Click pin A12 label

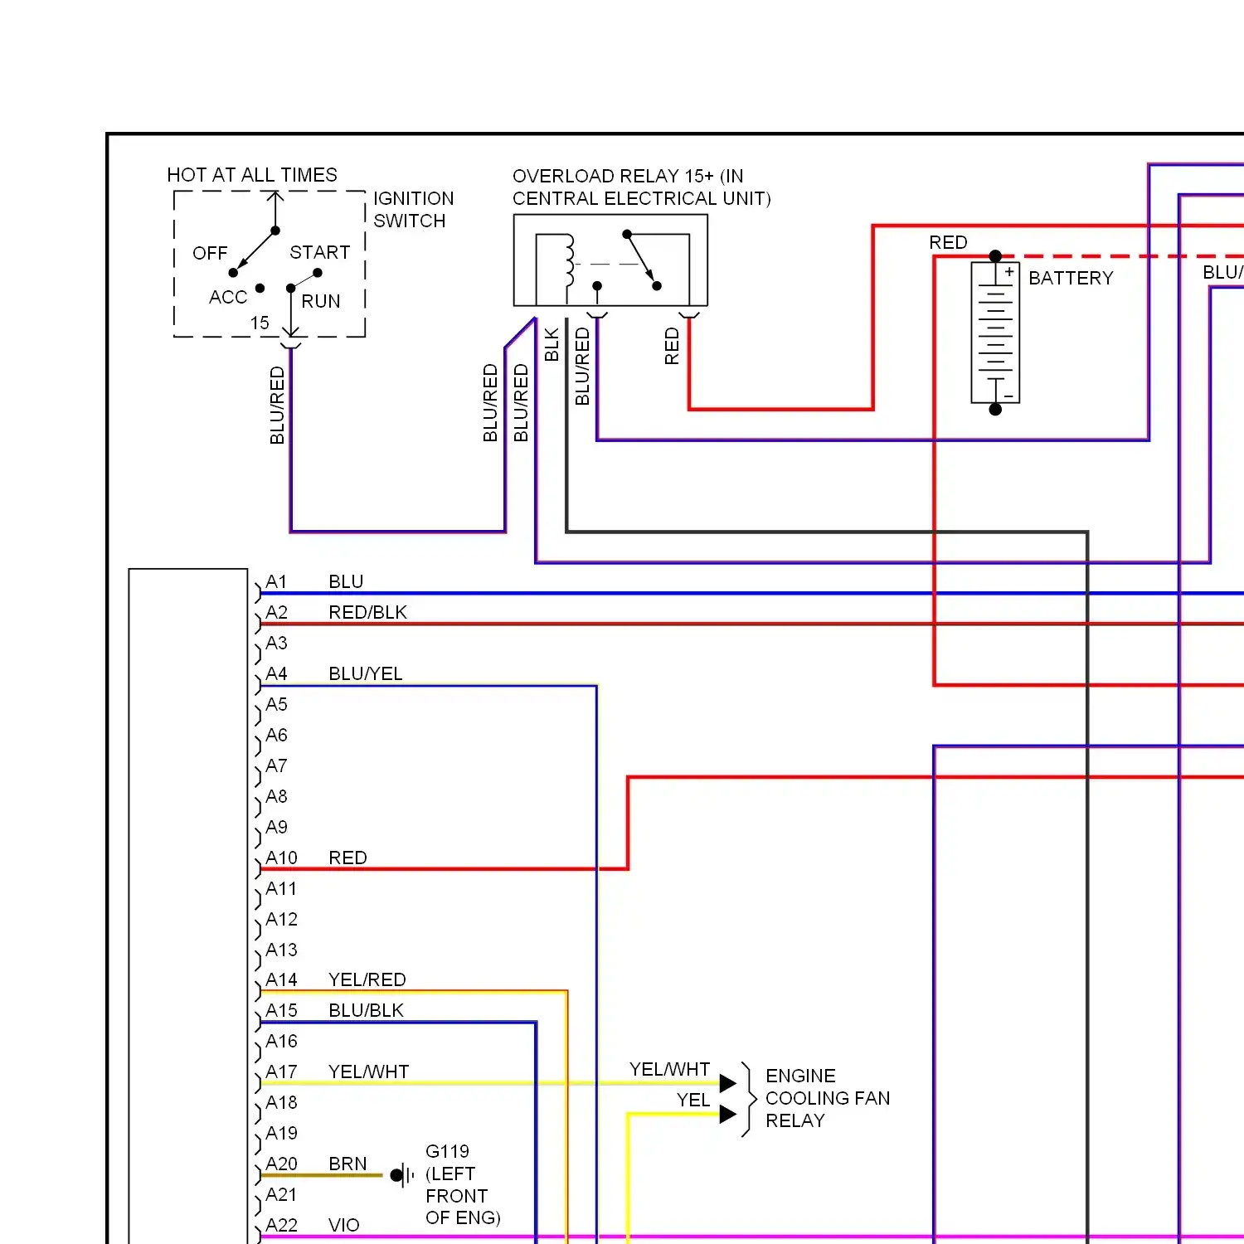click(281, 919)
